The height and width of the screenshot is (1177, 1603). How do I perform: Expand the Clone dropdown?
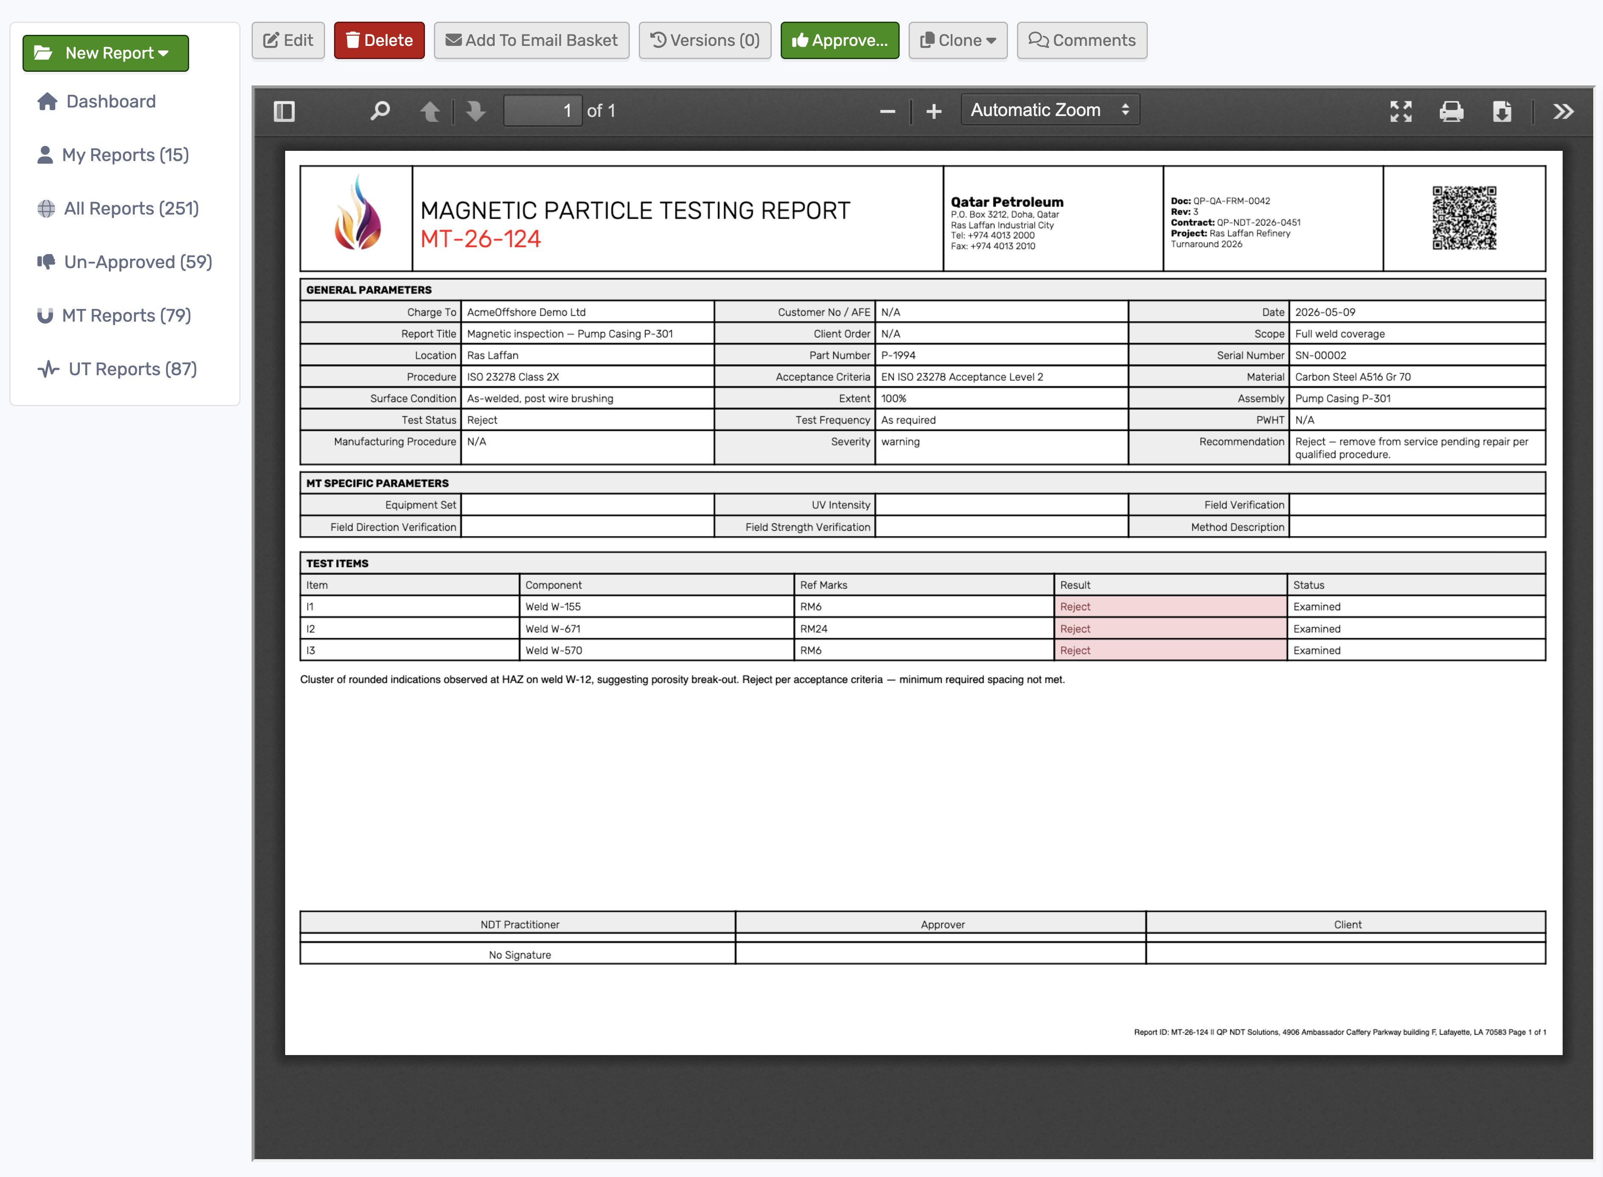click(x=957, y=40)
